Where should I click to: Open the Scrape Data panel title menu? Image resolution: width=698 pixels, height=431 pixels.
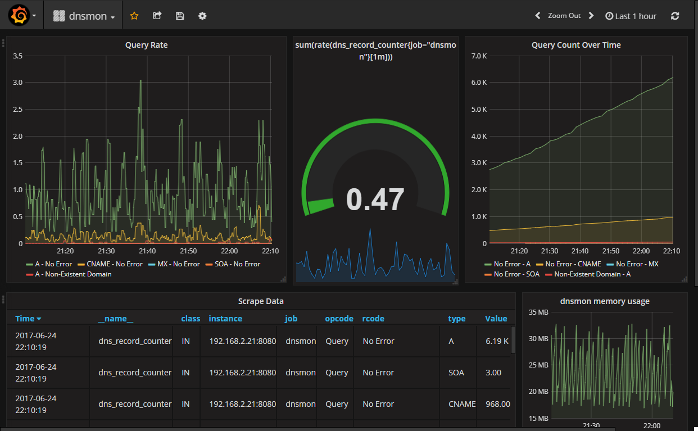[261, 301]
